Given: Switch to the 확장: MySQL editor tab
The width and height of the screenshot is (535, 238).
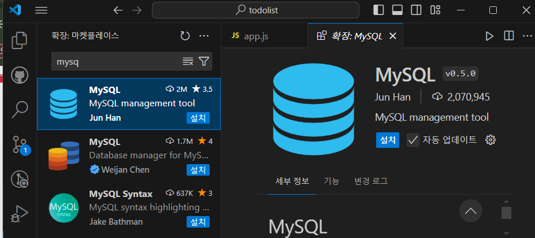Looking at the screenshot, I should (x=355, y=36).
